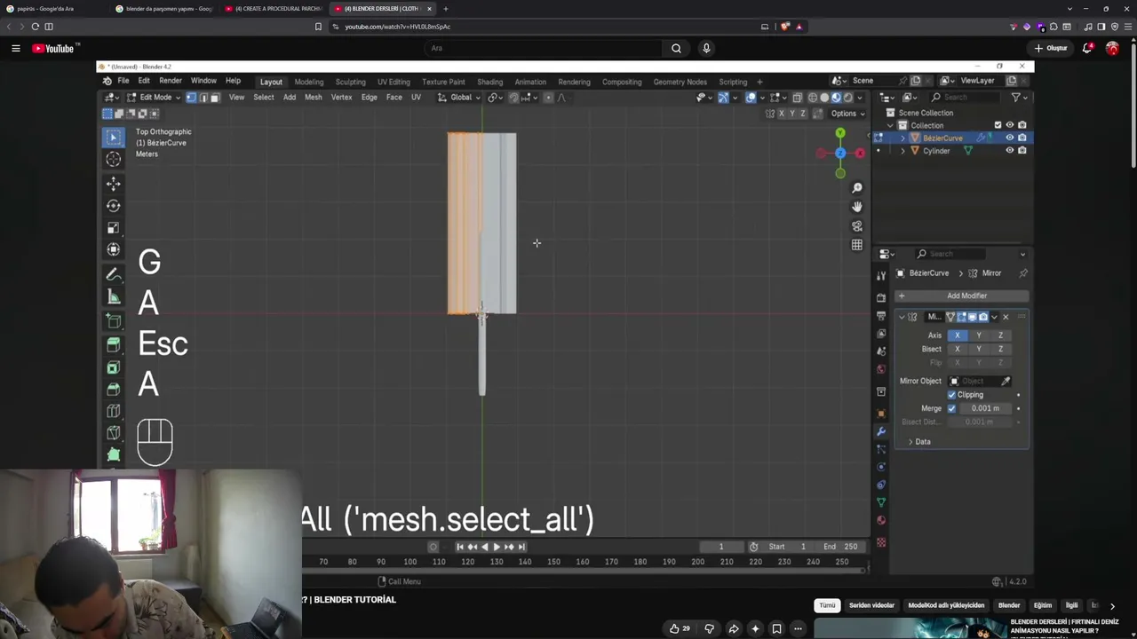Toggle camera view icon in viewport
This screenshot has height=639, width=1137.
point(857,225)
